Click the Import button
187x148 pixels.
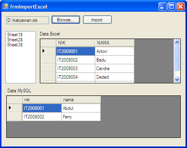click(x=97, y=20)
